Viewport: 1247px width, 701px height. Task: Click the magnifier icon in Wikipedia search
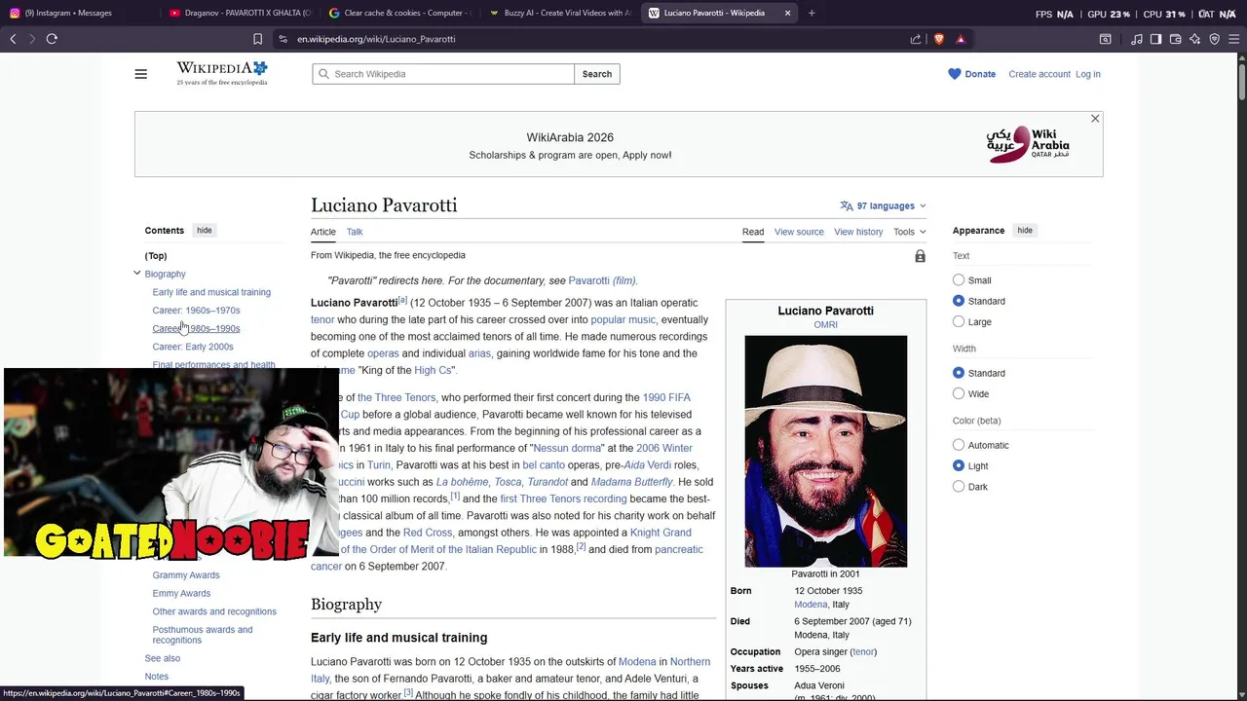(323, 74)
